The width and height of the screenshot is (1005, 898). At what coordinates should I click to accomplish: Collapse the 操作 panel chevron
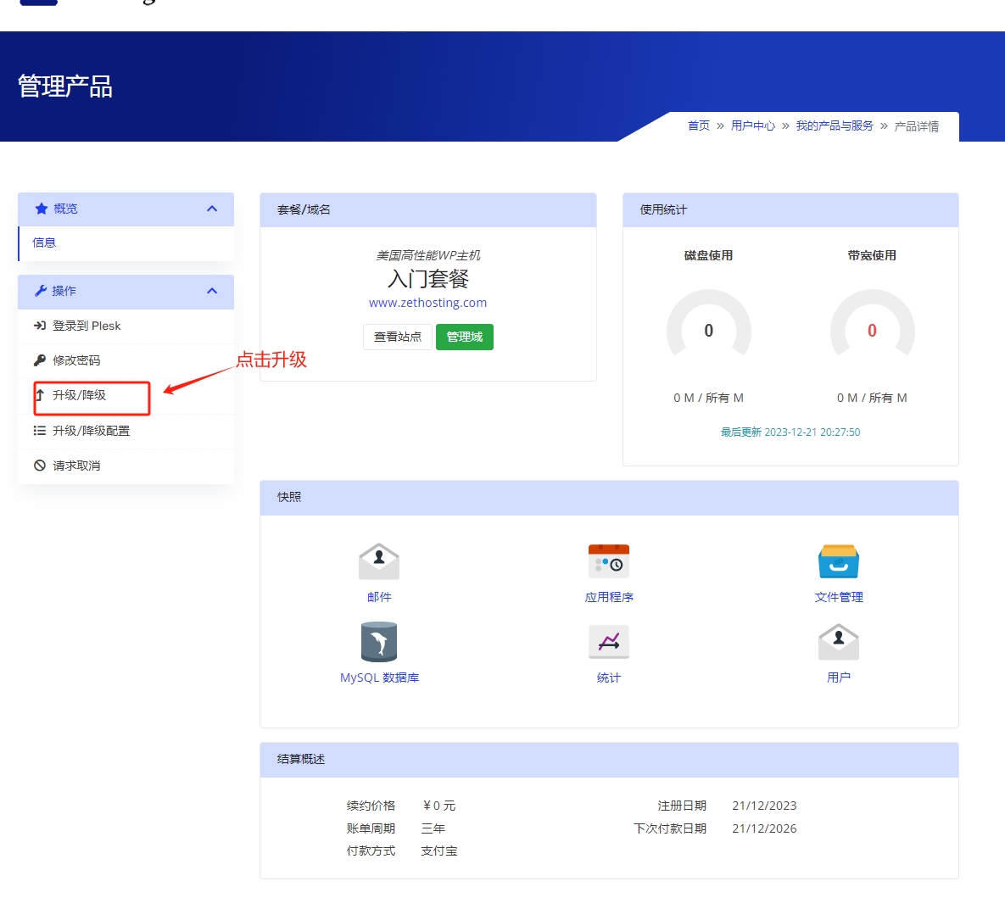click(x=212, y=291)
